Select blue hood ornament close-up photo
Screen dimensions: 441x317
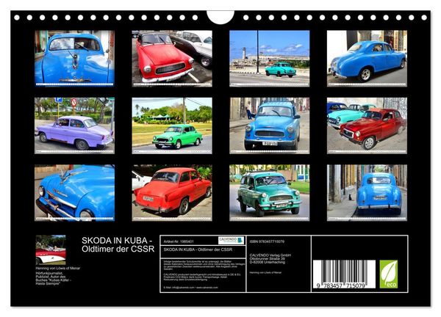click(74, 192)
